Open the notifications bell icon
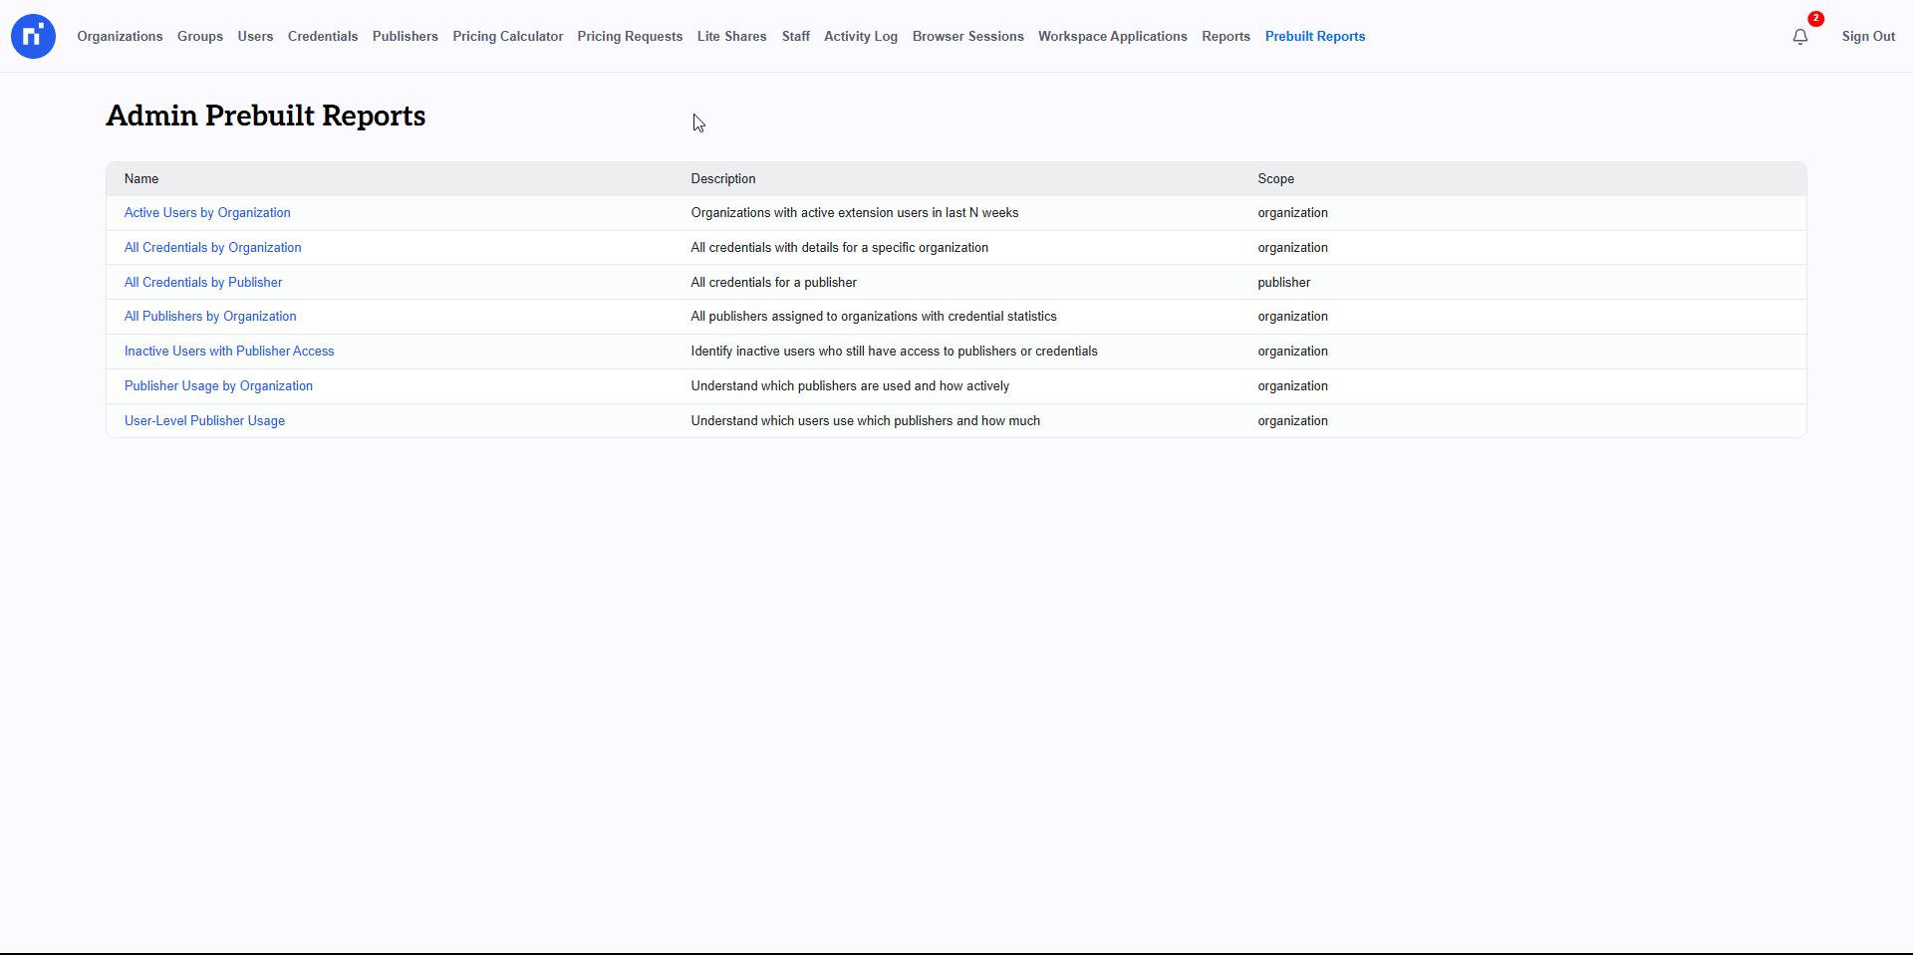 [1799, 37]
